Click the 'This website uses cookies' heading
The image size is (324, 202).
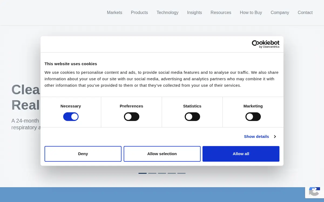[x=71, y=64]
